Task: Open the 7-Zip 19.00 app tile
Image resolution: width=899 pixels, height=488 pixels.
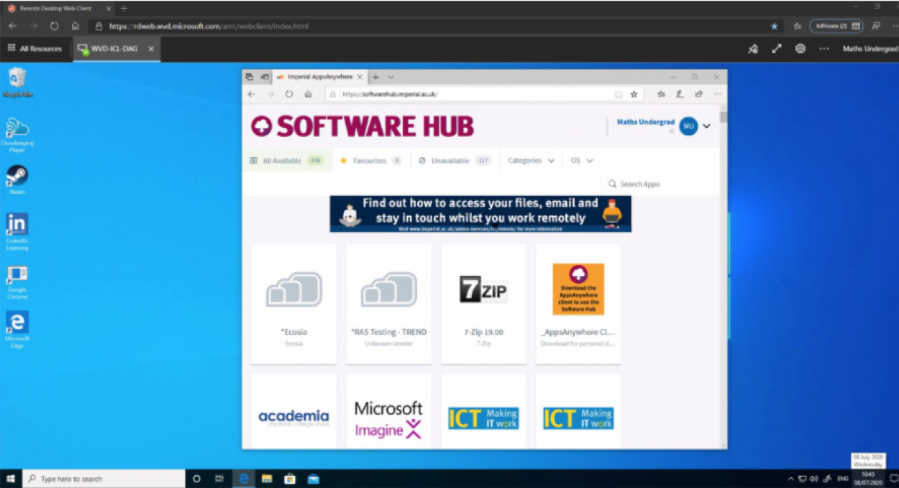Action: coord(484,303)
